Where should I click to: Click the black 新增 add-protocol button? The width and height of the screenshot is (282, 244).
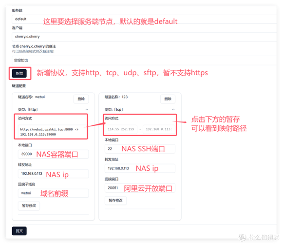click(x=19, y=73)
